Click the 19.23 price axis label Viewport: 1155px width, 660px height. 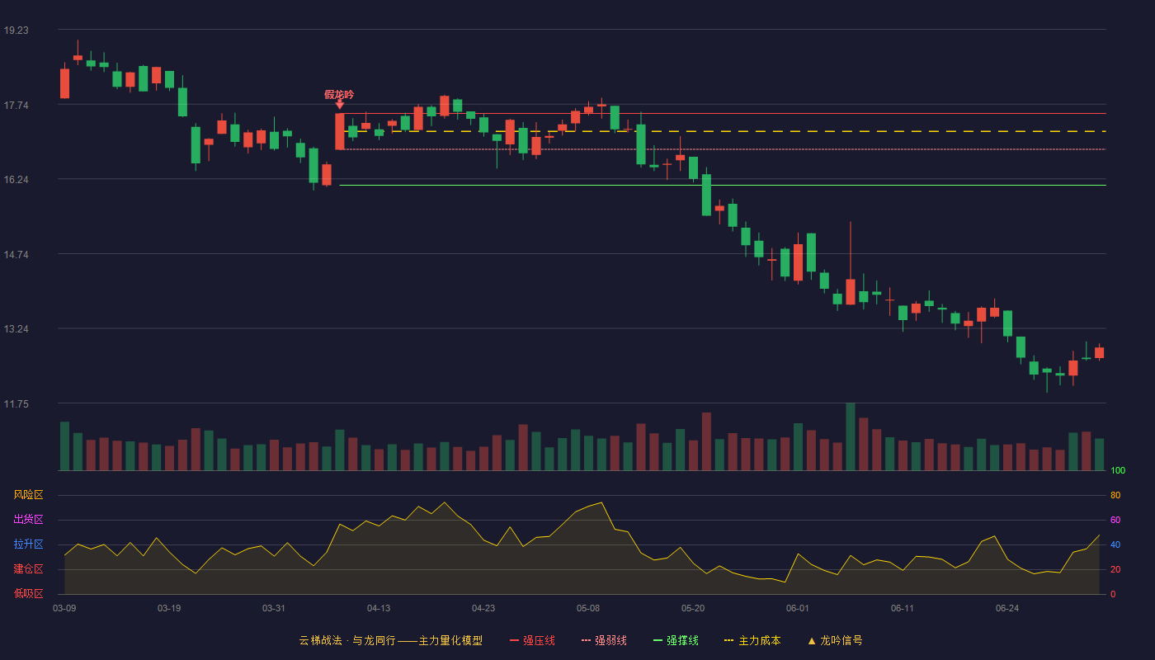point(16,30)
